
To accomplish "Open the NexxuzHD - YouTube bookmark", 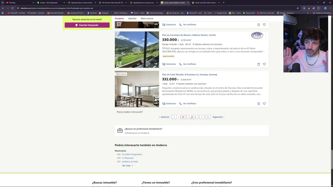I will 16,13.
